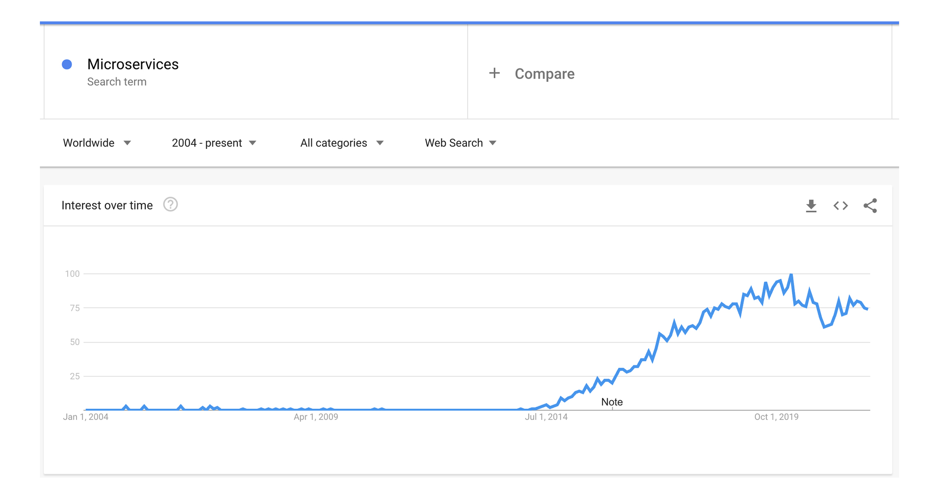Change the Web Search type dropdown
Viewport: 939px width, 499px height.
coord(460,143)
